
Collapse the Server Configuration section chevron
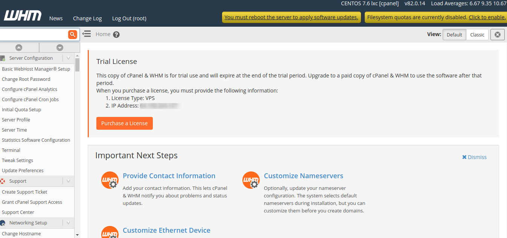[68, 58]
